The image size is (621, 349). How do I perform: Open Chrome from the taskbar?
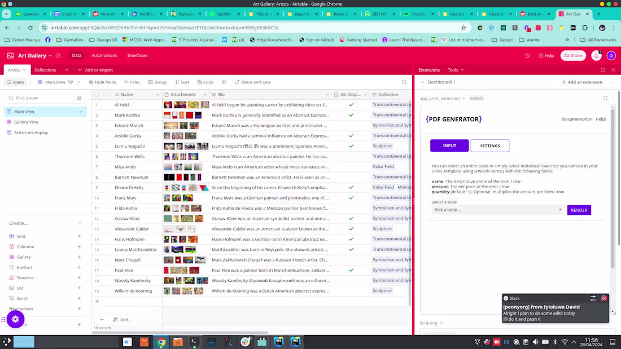[x=161, y=342]
